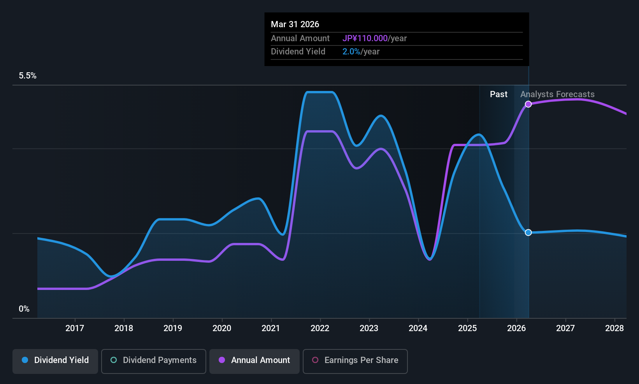Click the 2022 label on the time axis
Image resolution: width=639 pixels, height=384 pixels.
pos(320,328)
